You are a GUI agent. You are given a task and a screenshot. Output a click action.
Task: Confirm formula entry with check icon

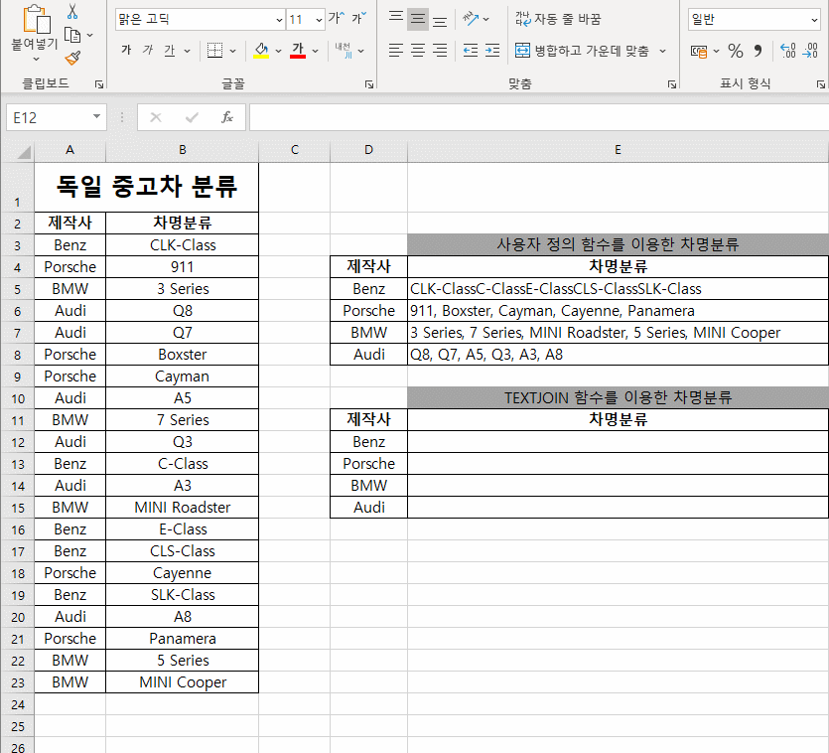click(192, 117)
